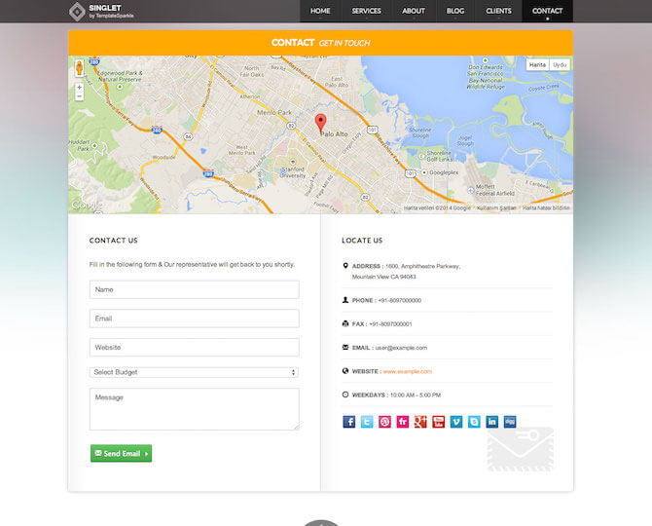Open the www.example.com website link
The height and width of the screenshot is (526, 652).
coord(408,371)
